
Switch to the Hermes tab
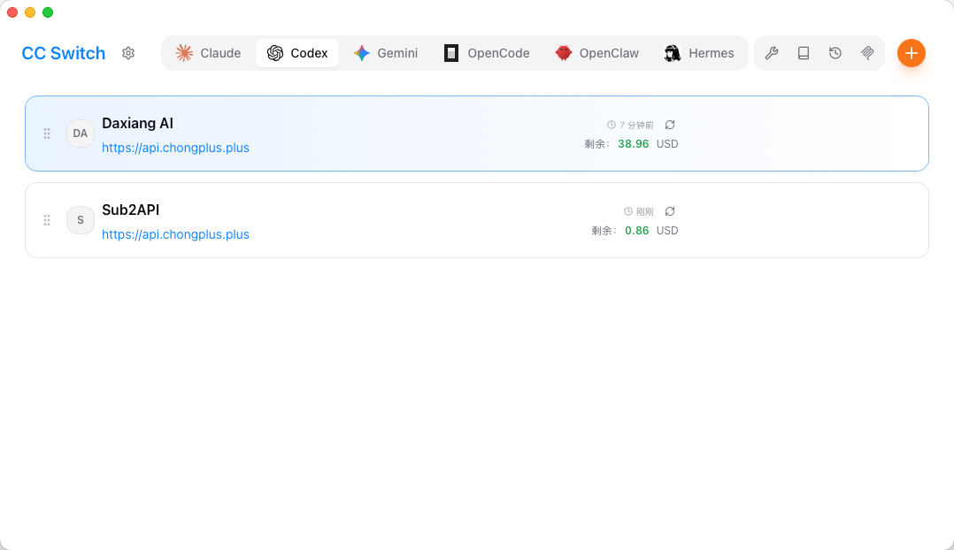pos(699,53)
